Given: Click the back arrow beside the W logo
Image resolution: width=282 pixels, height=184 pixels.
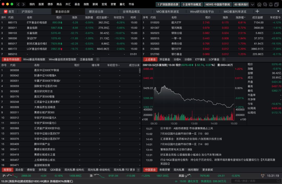Looking at the screenshot, I should 18,4.
